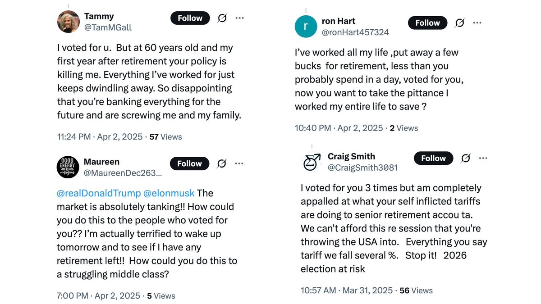The image size is (541, 304).
Task: Open three-dot menu on Craig Smith's tweet
Action: coord(483,158)
